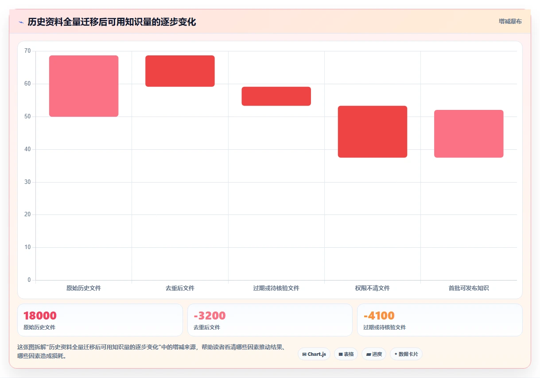Click the 增减瀑布 label in the header
The height and width of the screenshot is (378, 540).
[x=510, y=21]
